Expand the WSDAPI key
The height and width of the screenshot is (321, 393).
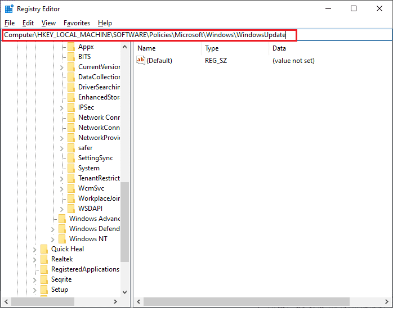pyautogui.click(x=62, y=210)
